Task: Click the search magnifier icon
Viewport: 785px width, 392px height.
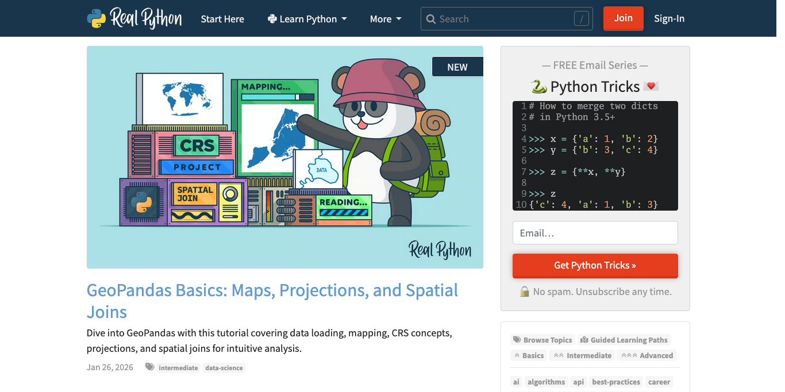Action: [430, 18]
